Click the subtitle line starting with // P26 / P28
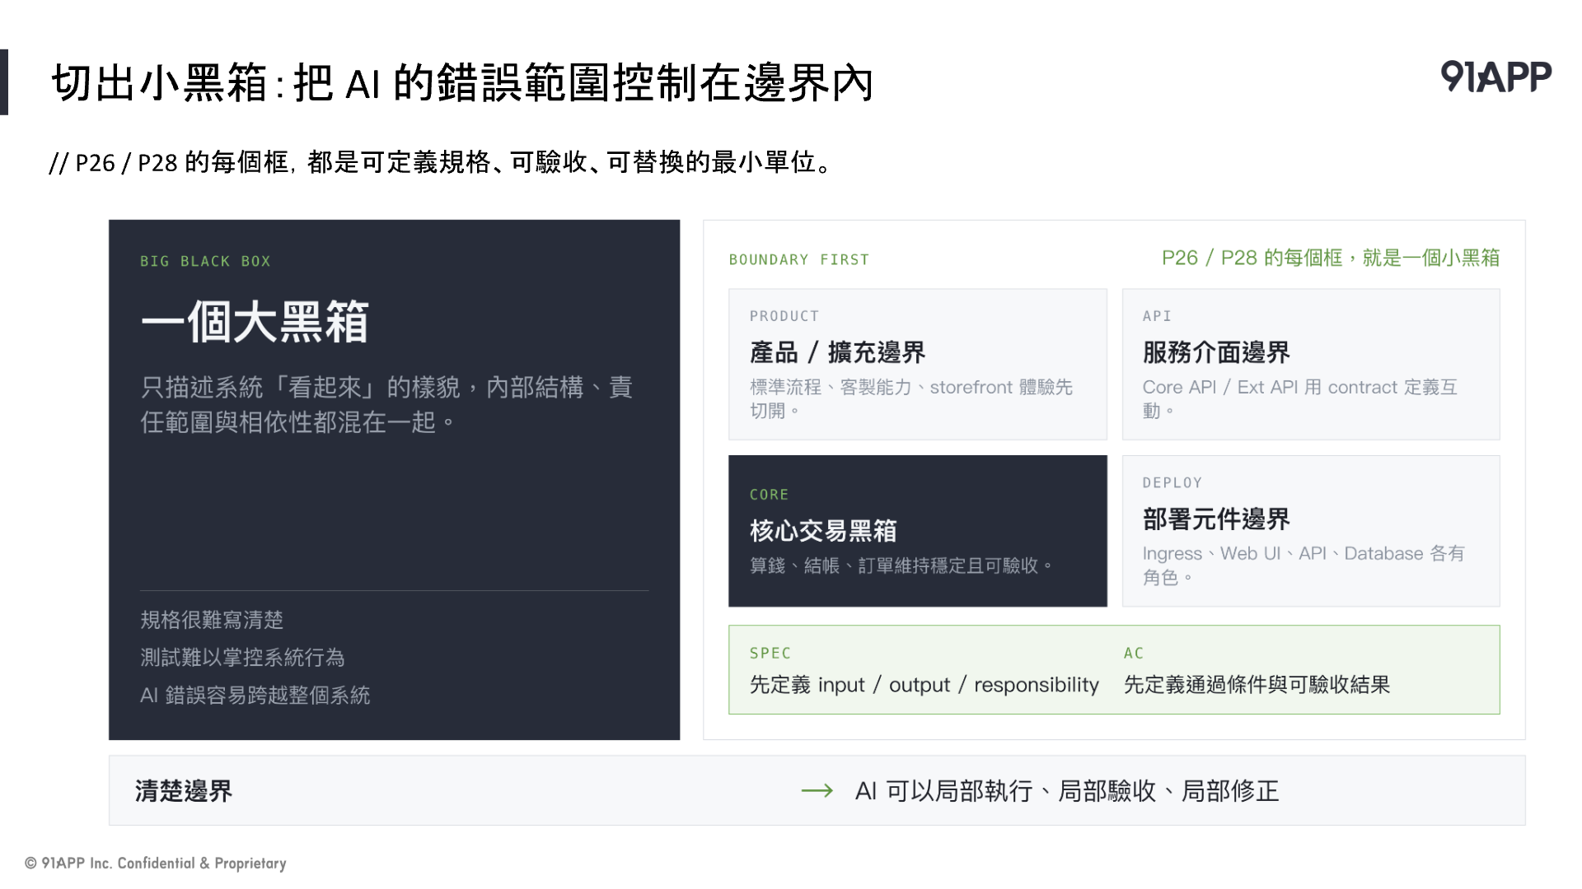 pos(442,162)
